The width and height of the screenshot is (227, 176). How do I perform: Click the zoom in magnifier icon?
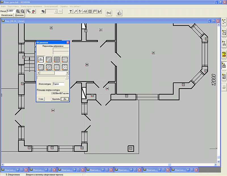pyautogui.click(x=18, y=11)
